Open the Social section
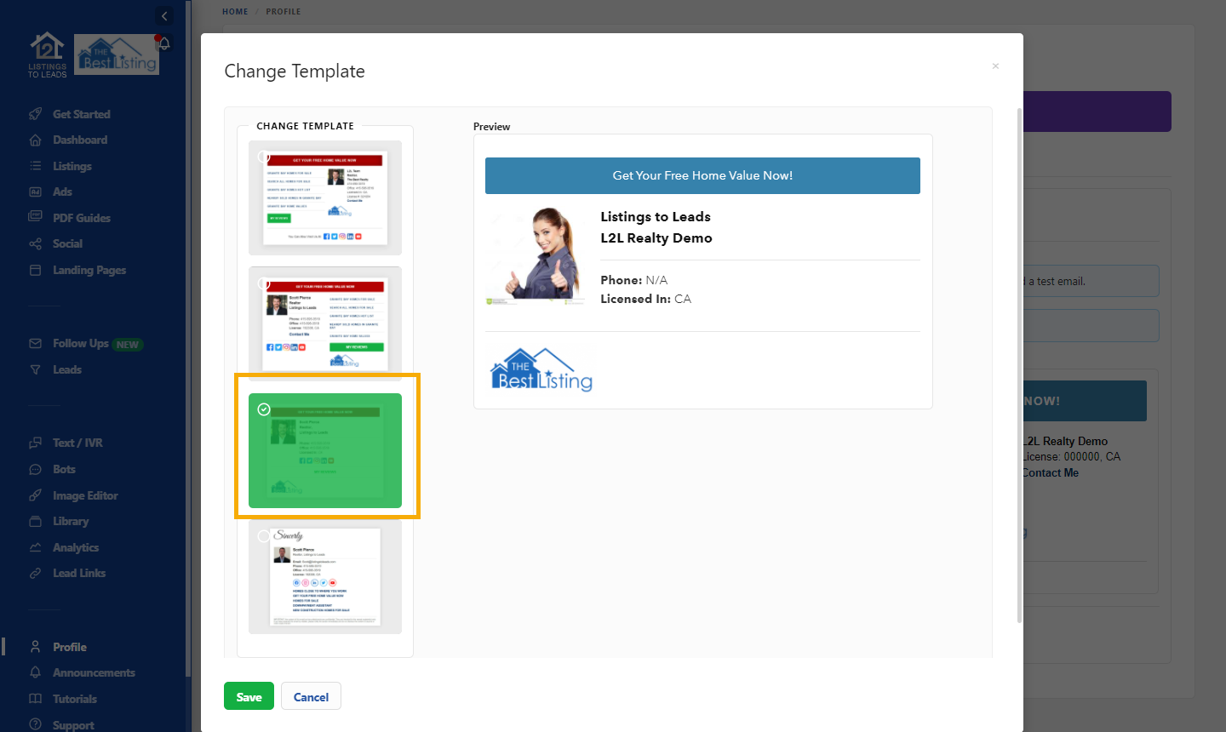 [68, 243]
